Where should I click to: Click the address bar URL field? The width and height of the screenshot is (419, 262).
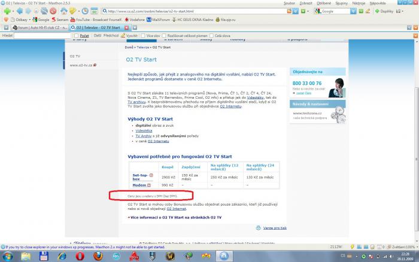point(196,11)
